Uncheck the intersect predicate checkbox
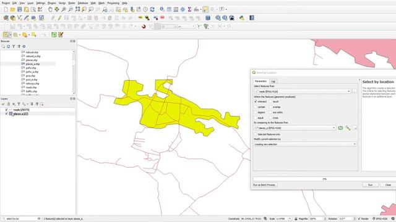 tap(256, 101)
